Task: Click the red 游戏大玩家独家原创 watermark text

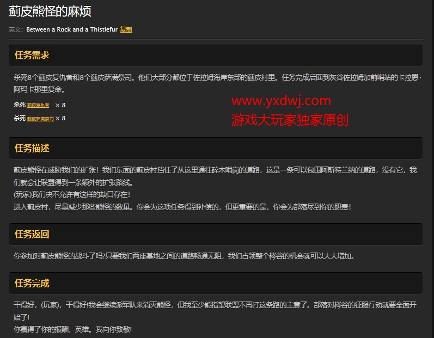Action: 289,119
